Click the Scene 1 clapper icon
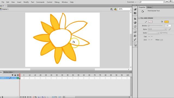The height and width of the screenshot is (98, 174). point(1,9)
